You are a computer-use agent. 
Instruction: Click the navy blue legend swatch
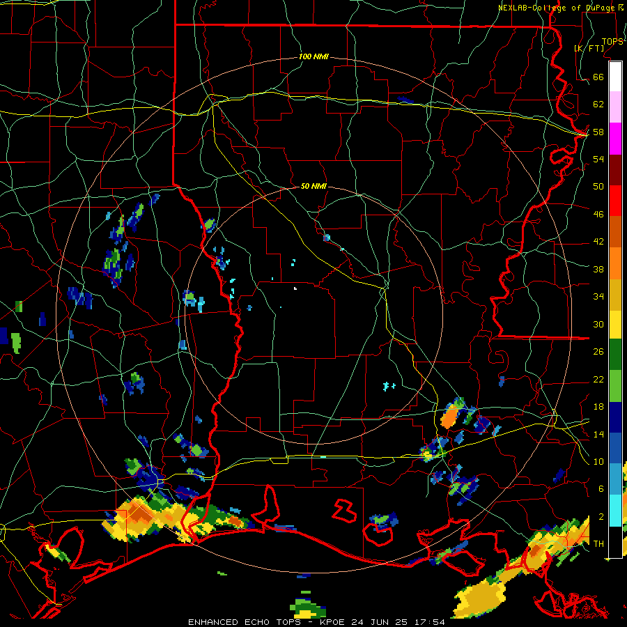click(615, 417)
